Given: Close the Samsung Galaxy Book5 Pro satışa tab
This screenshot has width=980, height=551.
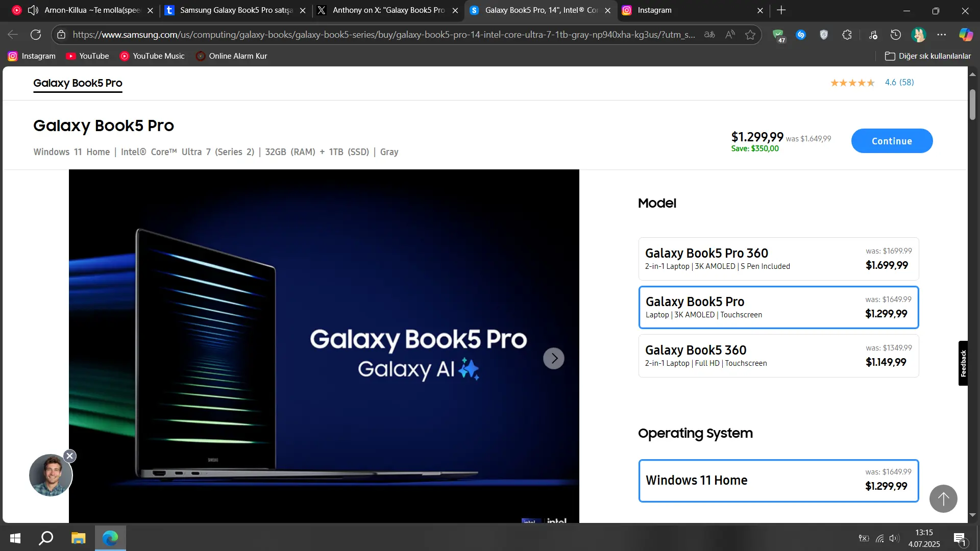Looking at the screenshot, I should [x=303, y=10].
